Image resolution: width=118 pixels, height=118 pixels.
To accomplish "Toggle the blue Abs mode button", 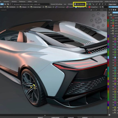I will [x=2, y=4].
